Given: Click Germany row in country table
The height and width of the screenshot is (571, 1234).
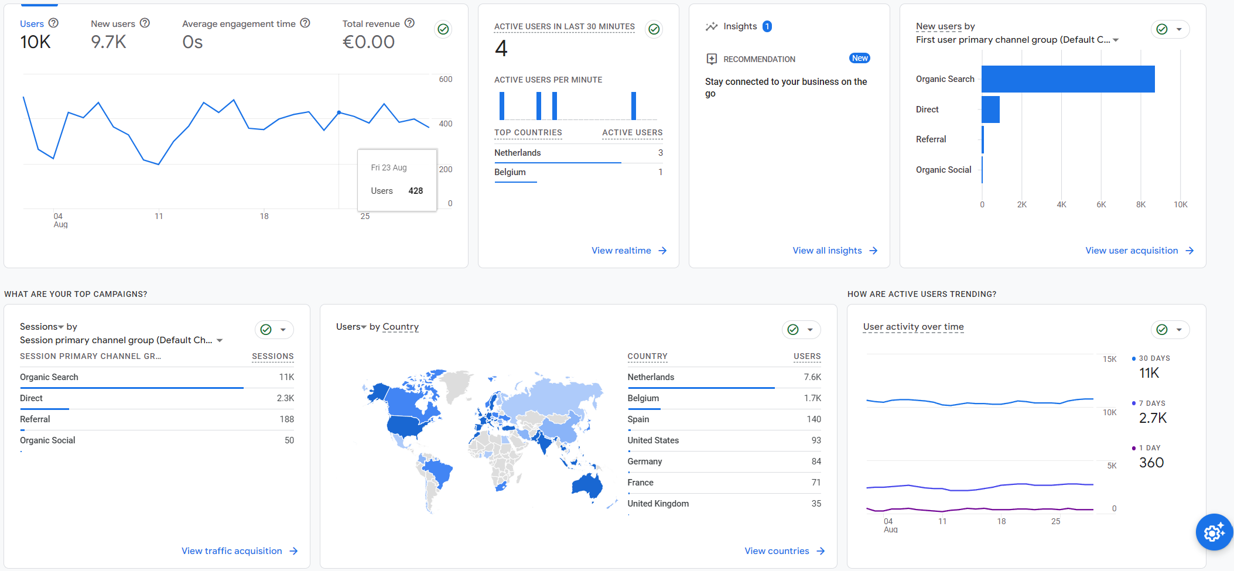Looking at the screenshot, I should click(724, 461).
